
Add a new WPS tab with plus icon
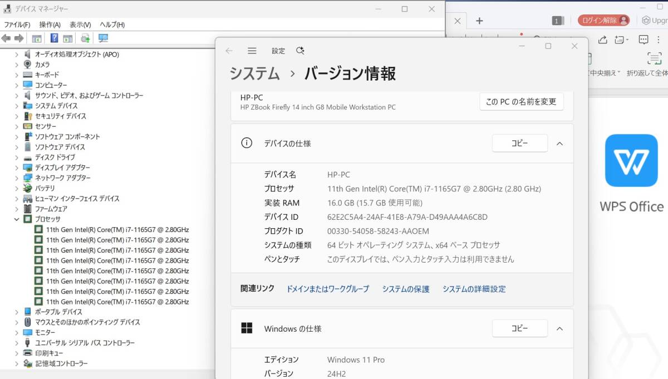[479, 21]
